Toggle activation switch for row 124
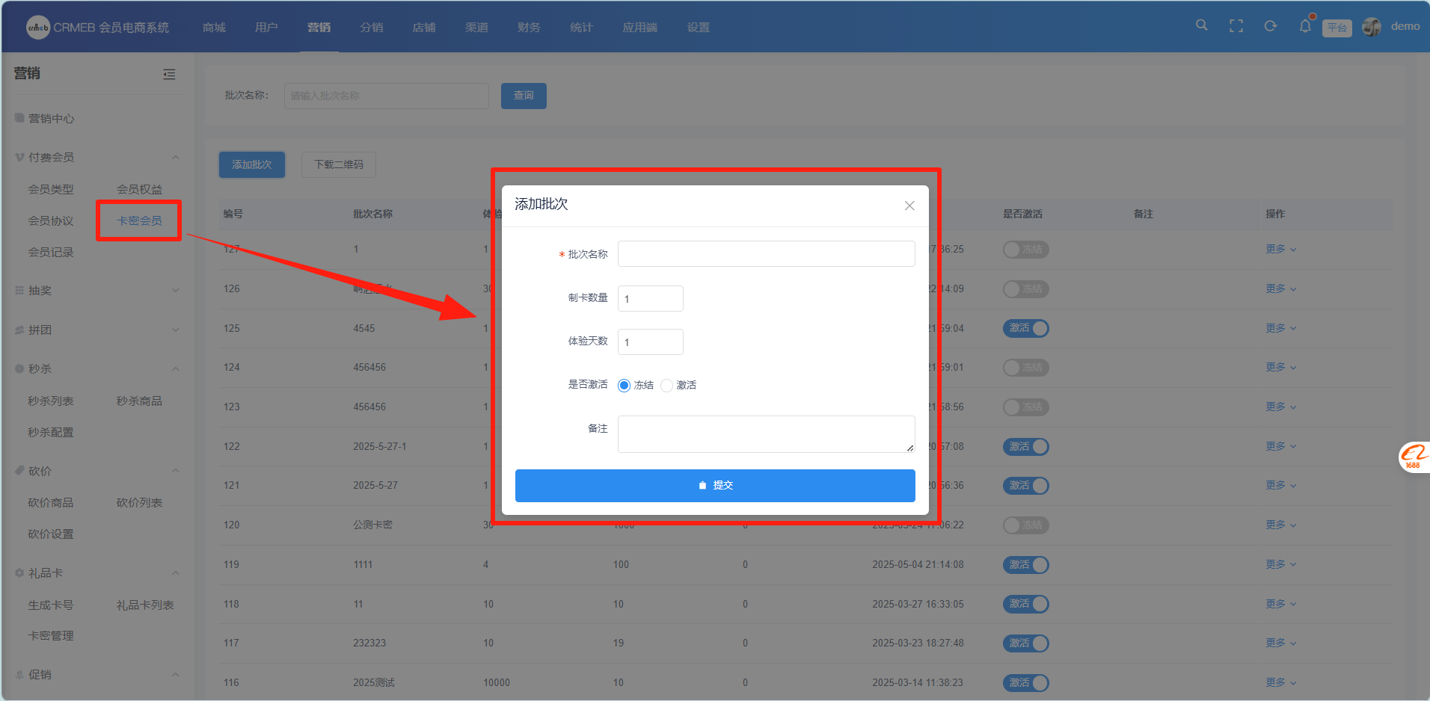This screenshot has height=701, width=1430. coord(1025,368)
